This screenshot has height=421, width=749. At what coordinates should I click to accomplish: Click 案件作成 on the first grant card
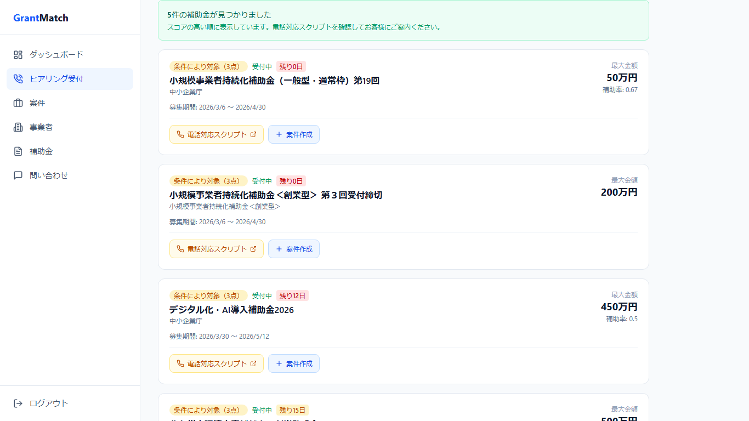pyautogui.click(x=294, y=134)
